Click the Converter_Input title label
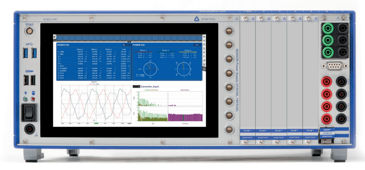Viewport: 365px width, 170px height. click(150, 86)
